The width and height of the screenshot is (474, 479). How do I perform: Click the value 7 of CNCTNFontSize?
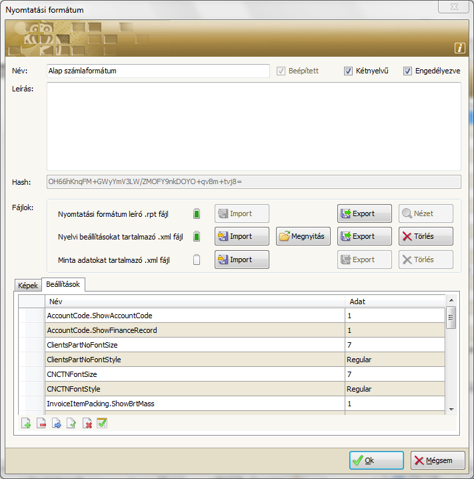coord(395,374)
